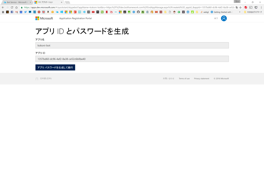Open the user account avatar icon

(224, 18)
